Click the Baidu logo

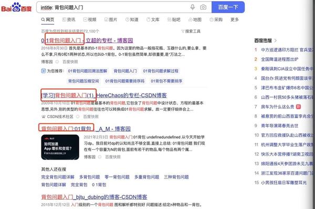point(16,7)
